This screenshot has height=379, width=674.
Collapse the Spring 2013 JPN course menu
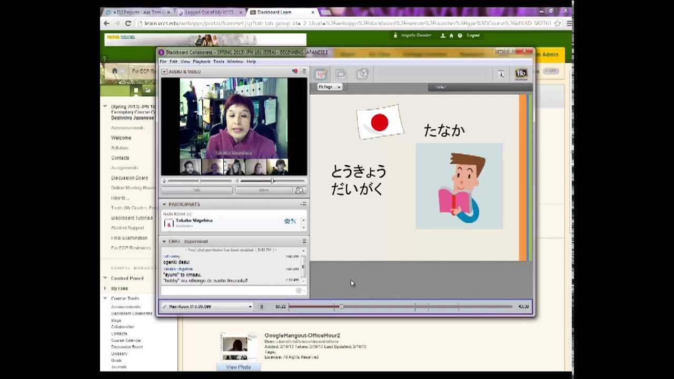105,106
